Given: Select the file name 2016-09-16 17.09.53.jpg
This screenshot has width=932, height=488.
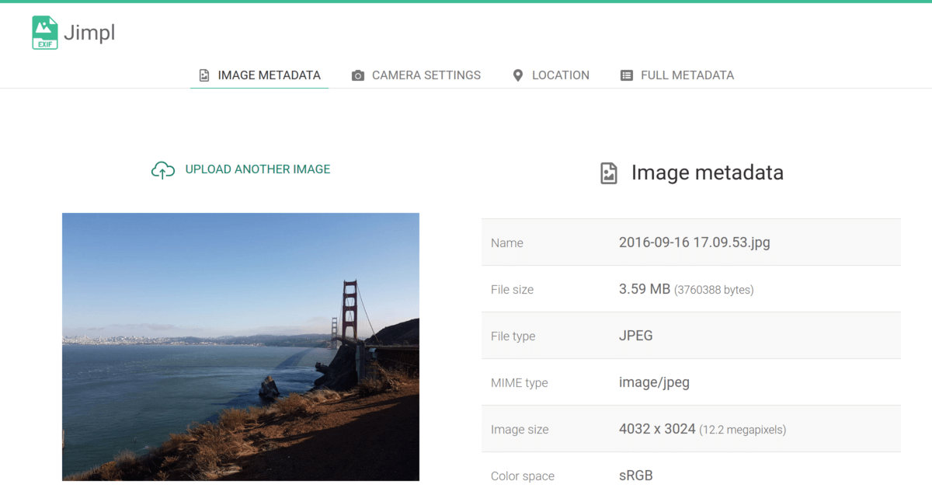Looking at the screenshot, I should click(694, 242).
